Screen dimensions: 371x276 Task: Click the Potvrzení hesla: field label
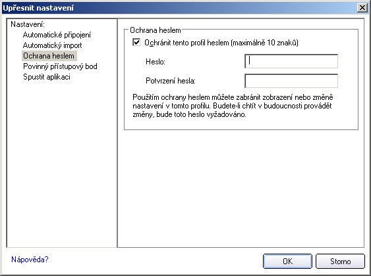[x=171, y=81]
